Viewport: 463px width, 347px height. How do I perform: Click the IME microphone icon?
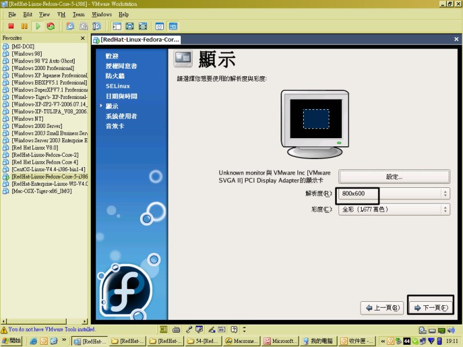click(x=189, y=329)
